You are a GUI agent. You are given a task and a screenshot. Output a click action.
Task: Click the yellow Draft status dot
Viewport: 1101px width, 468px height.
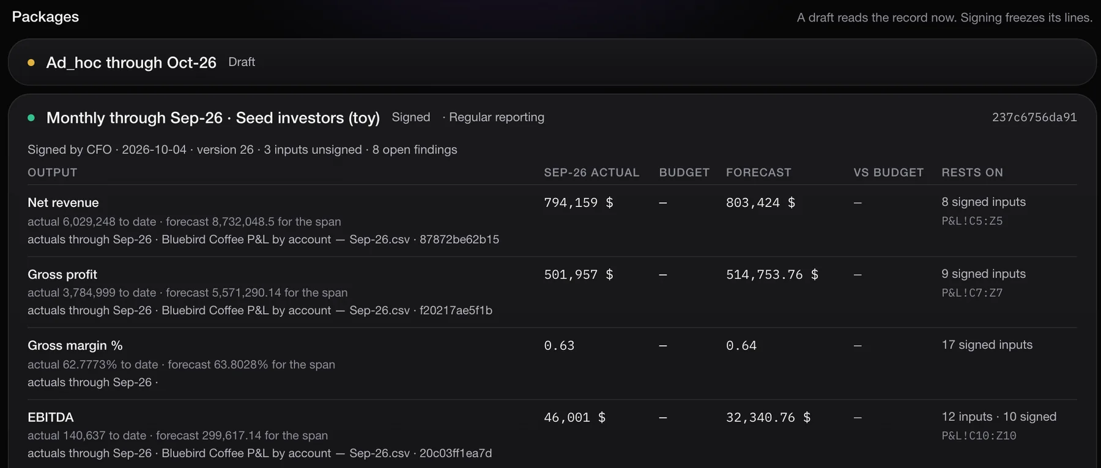[x=31, y=62]
